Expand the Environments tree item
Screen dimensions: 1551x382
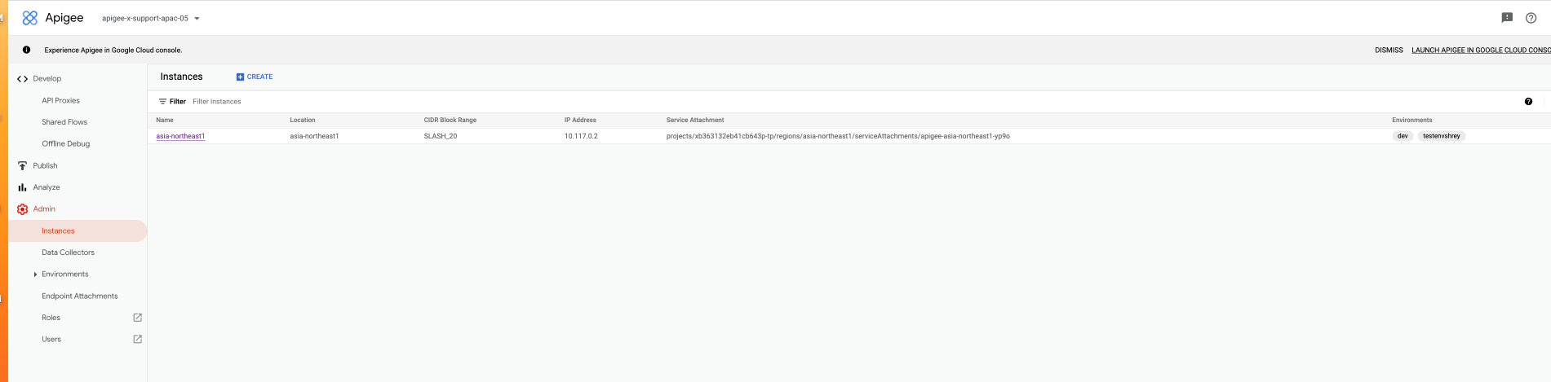coord(35,274)
